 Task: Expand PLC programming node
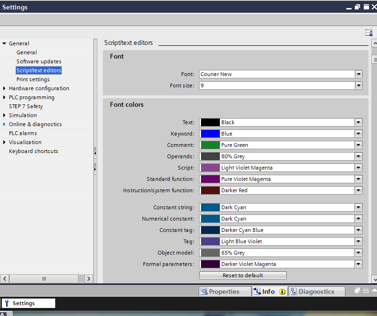pyautogui.click(x=4, y=97)
